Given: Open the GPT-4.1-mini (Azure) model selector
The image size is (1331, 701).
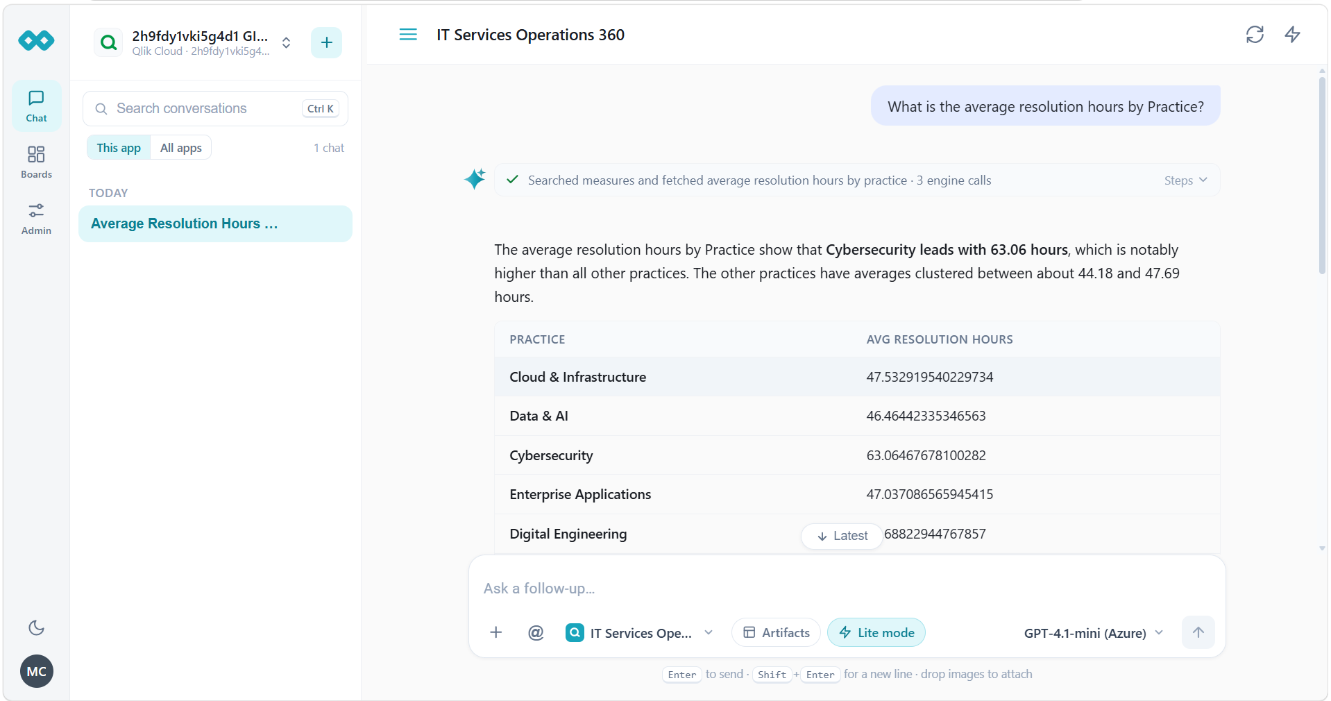Looking at the screenshot, I should tap(1094, 633).
